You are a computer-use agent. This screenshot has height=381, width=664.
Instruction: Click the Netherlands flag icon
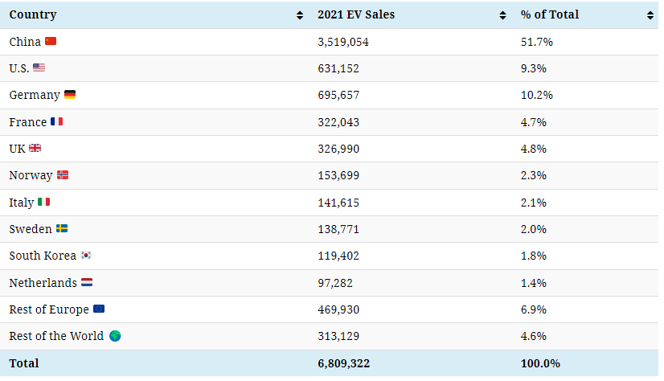click(x=87, y=283)
